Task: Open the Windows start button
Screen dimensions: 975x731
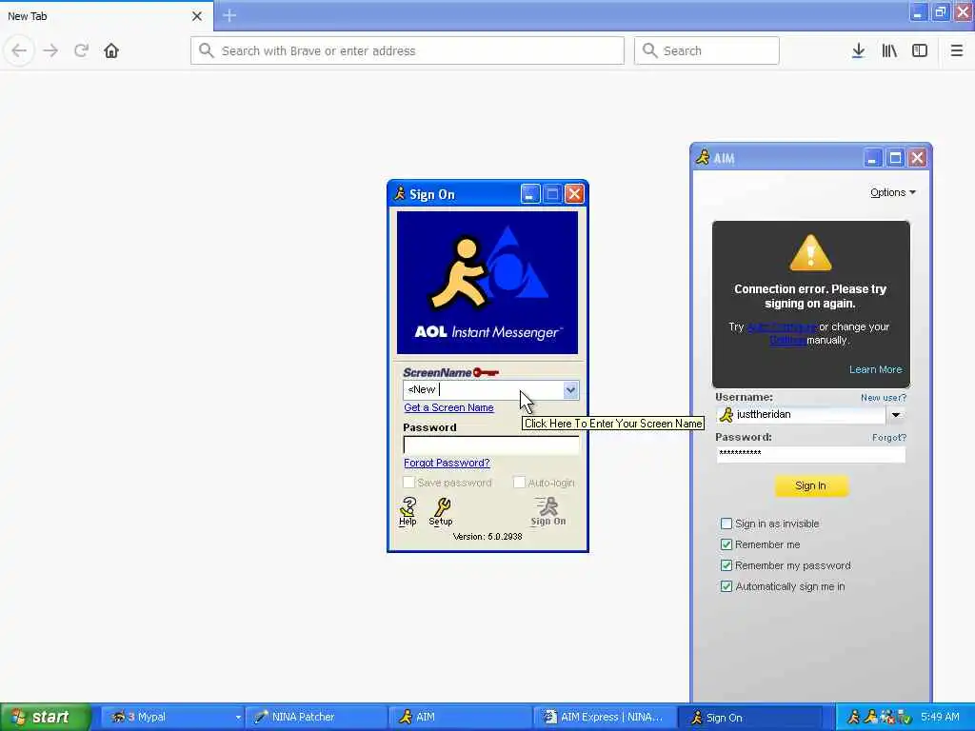Action: pos(45,717)
